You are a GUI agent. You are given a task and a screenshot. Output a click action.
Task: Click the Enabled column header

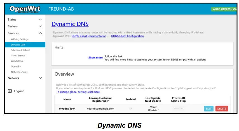coord(131,100)
